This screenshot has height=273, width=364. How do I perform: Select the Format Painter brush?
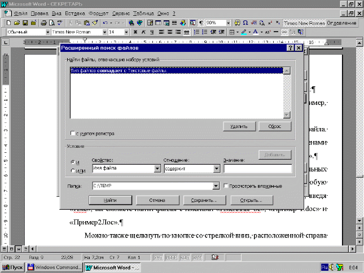tap(95, 23)
